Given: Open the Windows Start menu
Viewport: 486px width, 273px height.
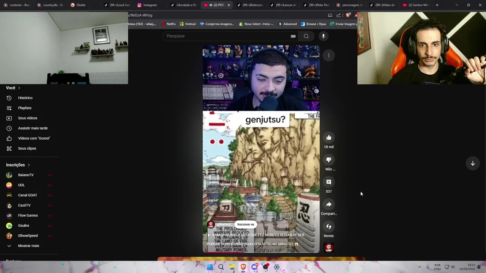Looking at the screenshot, I should (x=210, y=267).
